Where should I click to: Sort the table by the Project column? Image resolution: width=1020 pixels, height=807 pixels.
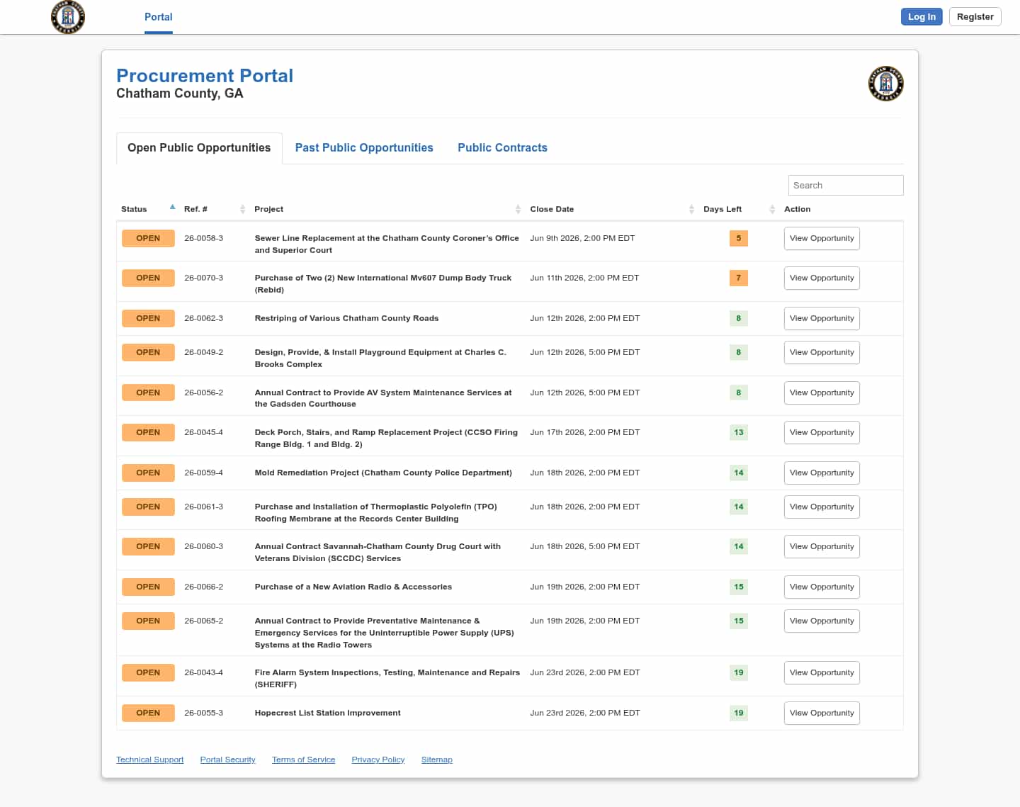pos(387,209)
